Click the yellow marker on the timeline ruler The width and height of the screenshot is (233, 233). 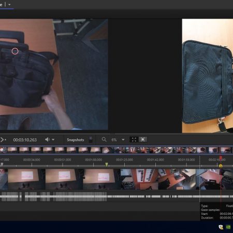[x=221, y=166]
